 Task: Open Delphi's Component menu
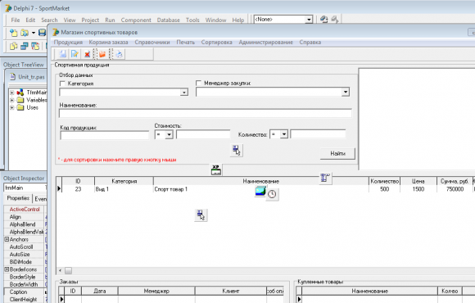click(x=136, y=20)
